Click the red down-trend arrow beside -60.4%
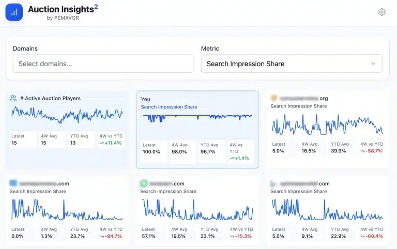397x249 pixels. pyautogui.click(x=362, y=237)
